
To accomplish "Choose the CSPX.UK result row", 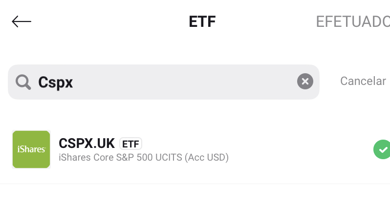I will click(x=195, y=149).
